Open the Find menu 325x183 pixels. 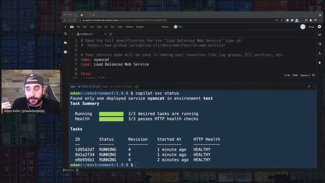point(92,27)
